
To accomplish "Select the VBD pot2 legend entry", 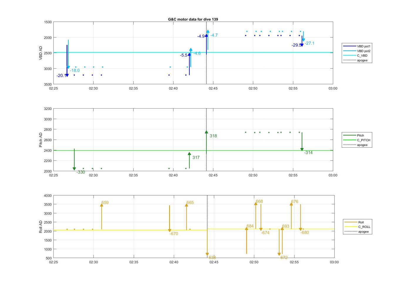I will 357,51.
